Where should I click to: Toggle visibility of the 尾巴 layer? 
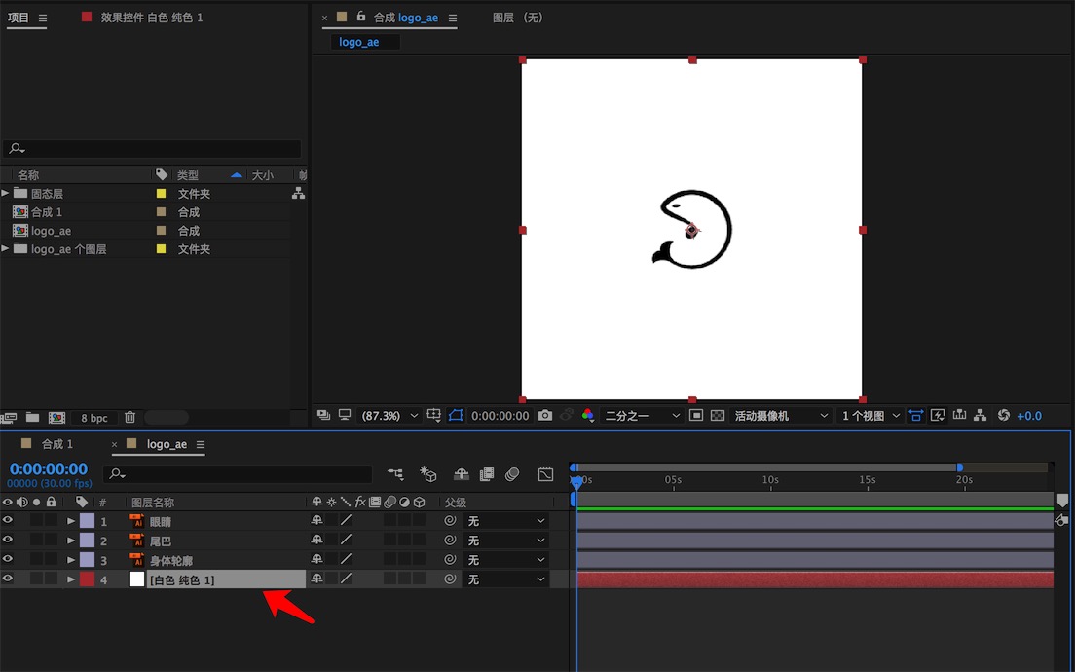[8, 541]
